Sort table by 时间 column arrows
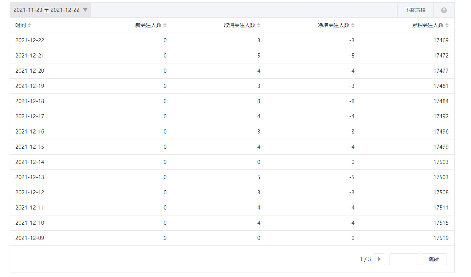471x277 pixels. pos(29,25)
